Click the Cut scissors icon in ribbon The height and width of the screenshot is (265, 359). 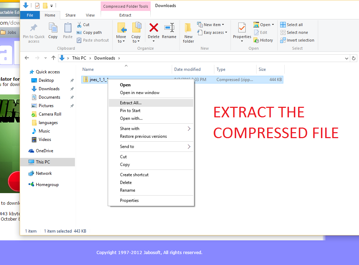[79, 25]
